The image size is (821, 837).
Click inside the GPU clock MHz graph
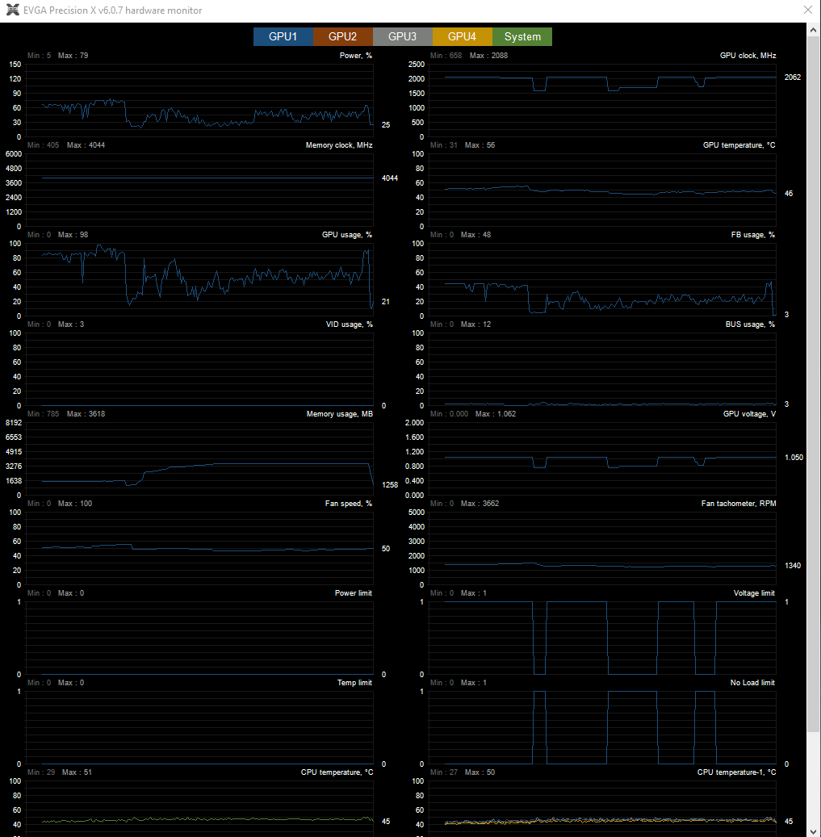[x=603, y=100]
